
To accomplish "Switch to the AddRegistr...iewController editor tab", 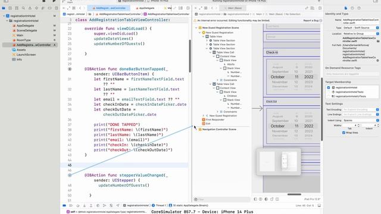I will [108, 8].
